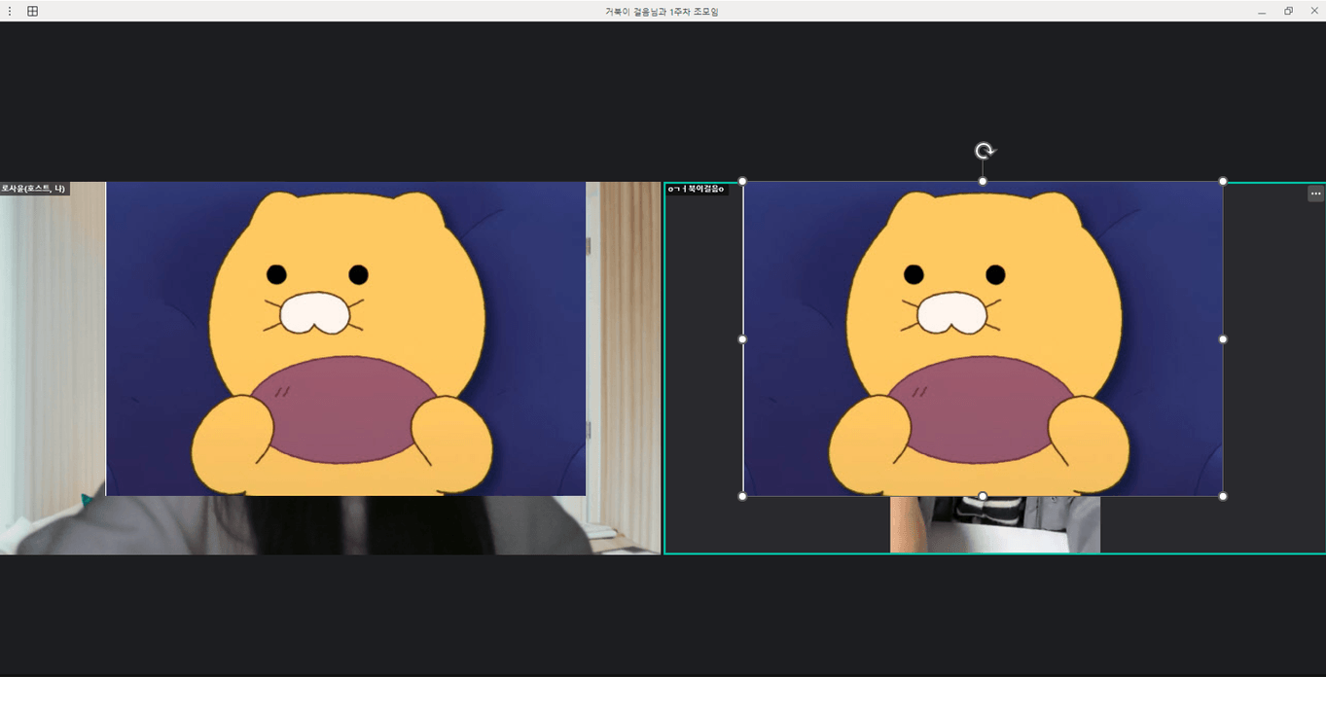The width and height of the screenshot is (1326, 710).
Task: Click the small camera feed below the right cat image
Action: [995, 524]
